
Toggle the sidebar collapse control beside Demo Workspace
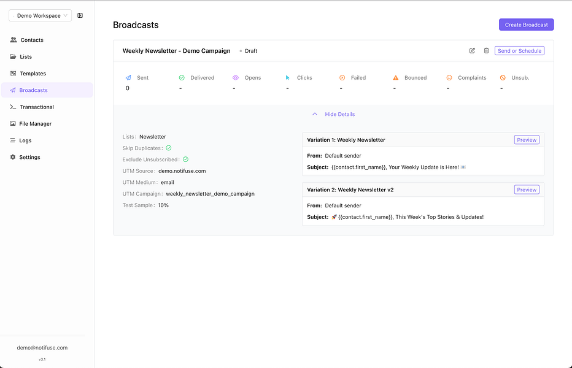pyautogui.click(x=80, y=15)
